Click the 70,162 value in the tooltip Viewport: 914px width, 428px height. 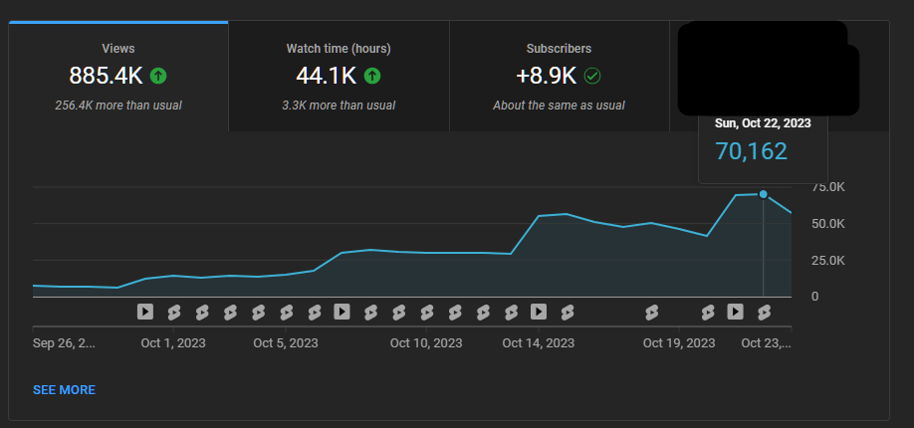(x=752, y=151)
